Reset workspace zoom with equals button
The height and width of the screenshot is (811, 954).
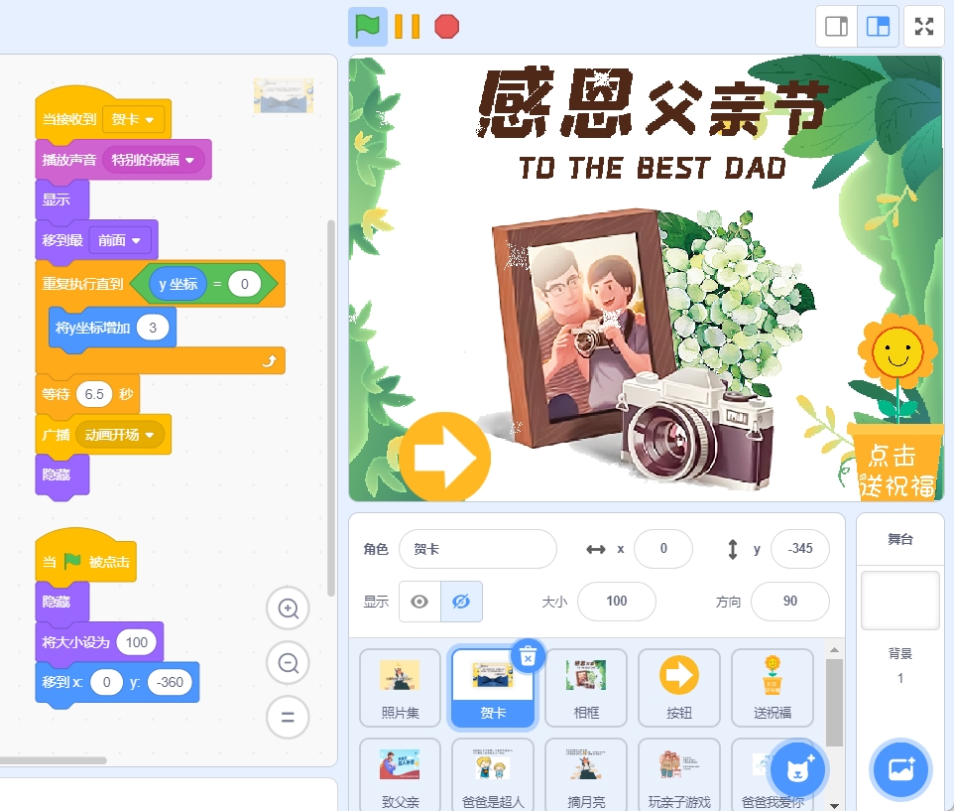click(289, 716)
